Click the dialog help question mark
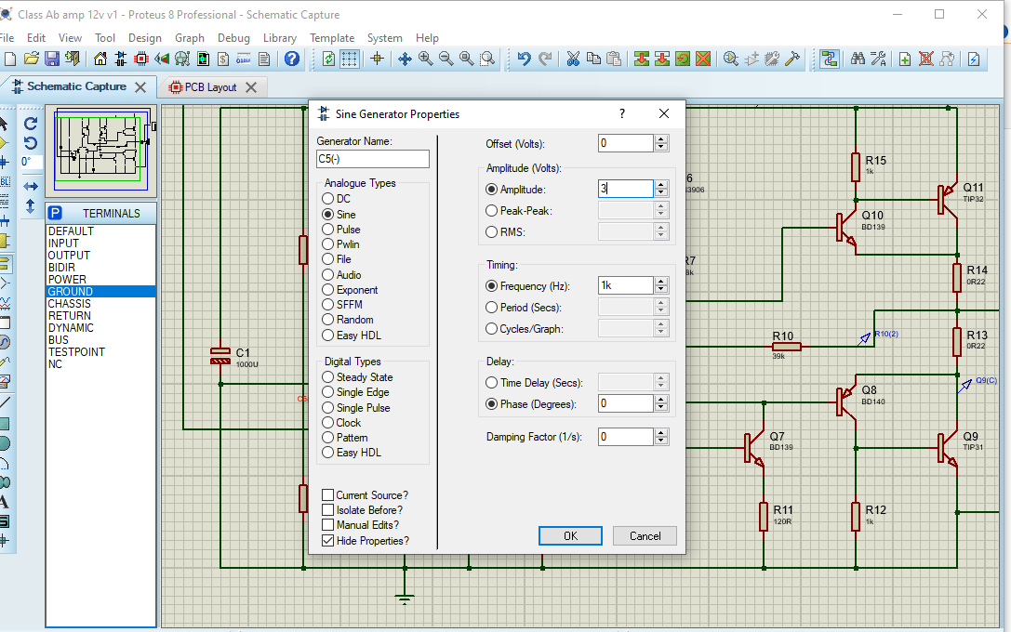This screenshot has width=1011, height=632. click(622, 114)
